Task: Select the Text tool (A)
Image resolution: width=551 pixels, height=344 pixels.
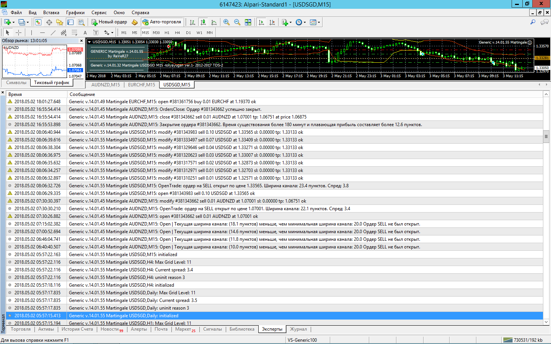Action: [x=85, y=32]
